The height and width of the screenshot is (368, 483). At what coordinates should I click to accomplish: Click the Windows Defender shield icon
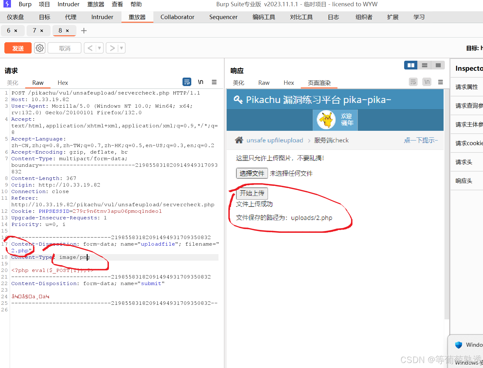coord(459,345)
